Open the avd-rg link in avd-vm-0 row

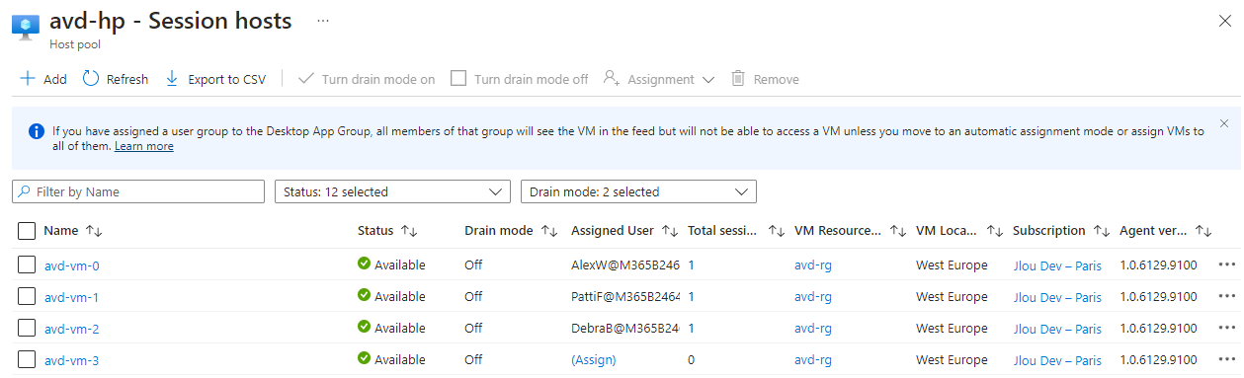pos(812,265)
